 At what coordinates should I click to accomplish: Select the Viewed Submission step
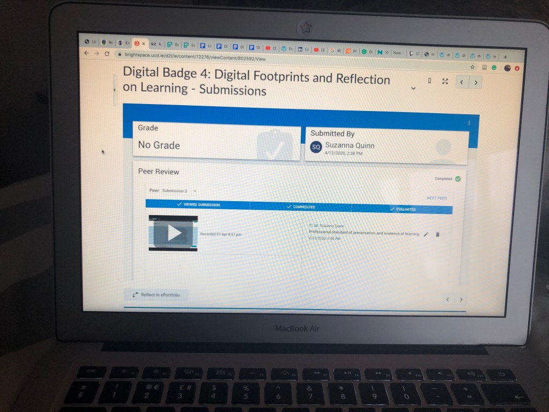tap(198, 204)
